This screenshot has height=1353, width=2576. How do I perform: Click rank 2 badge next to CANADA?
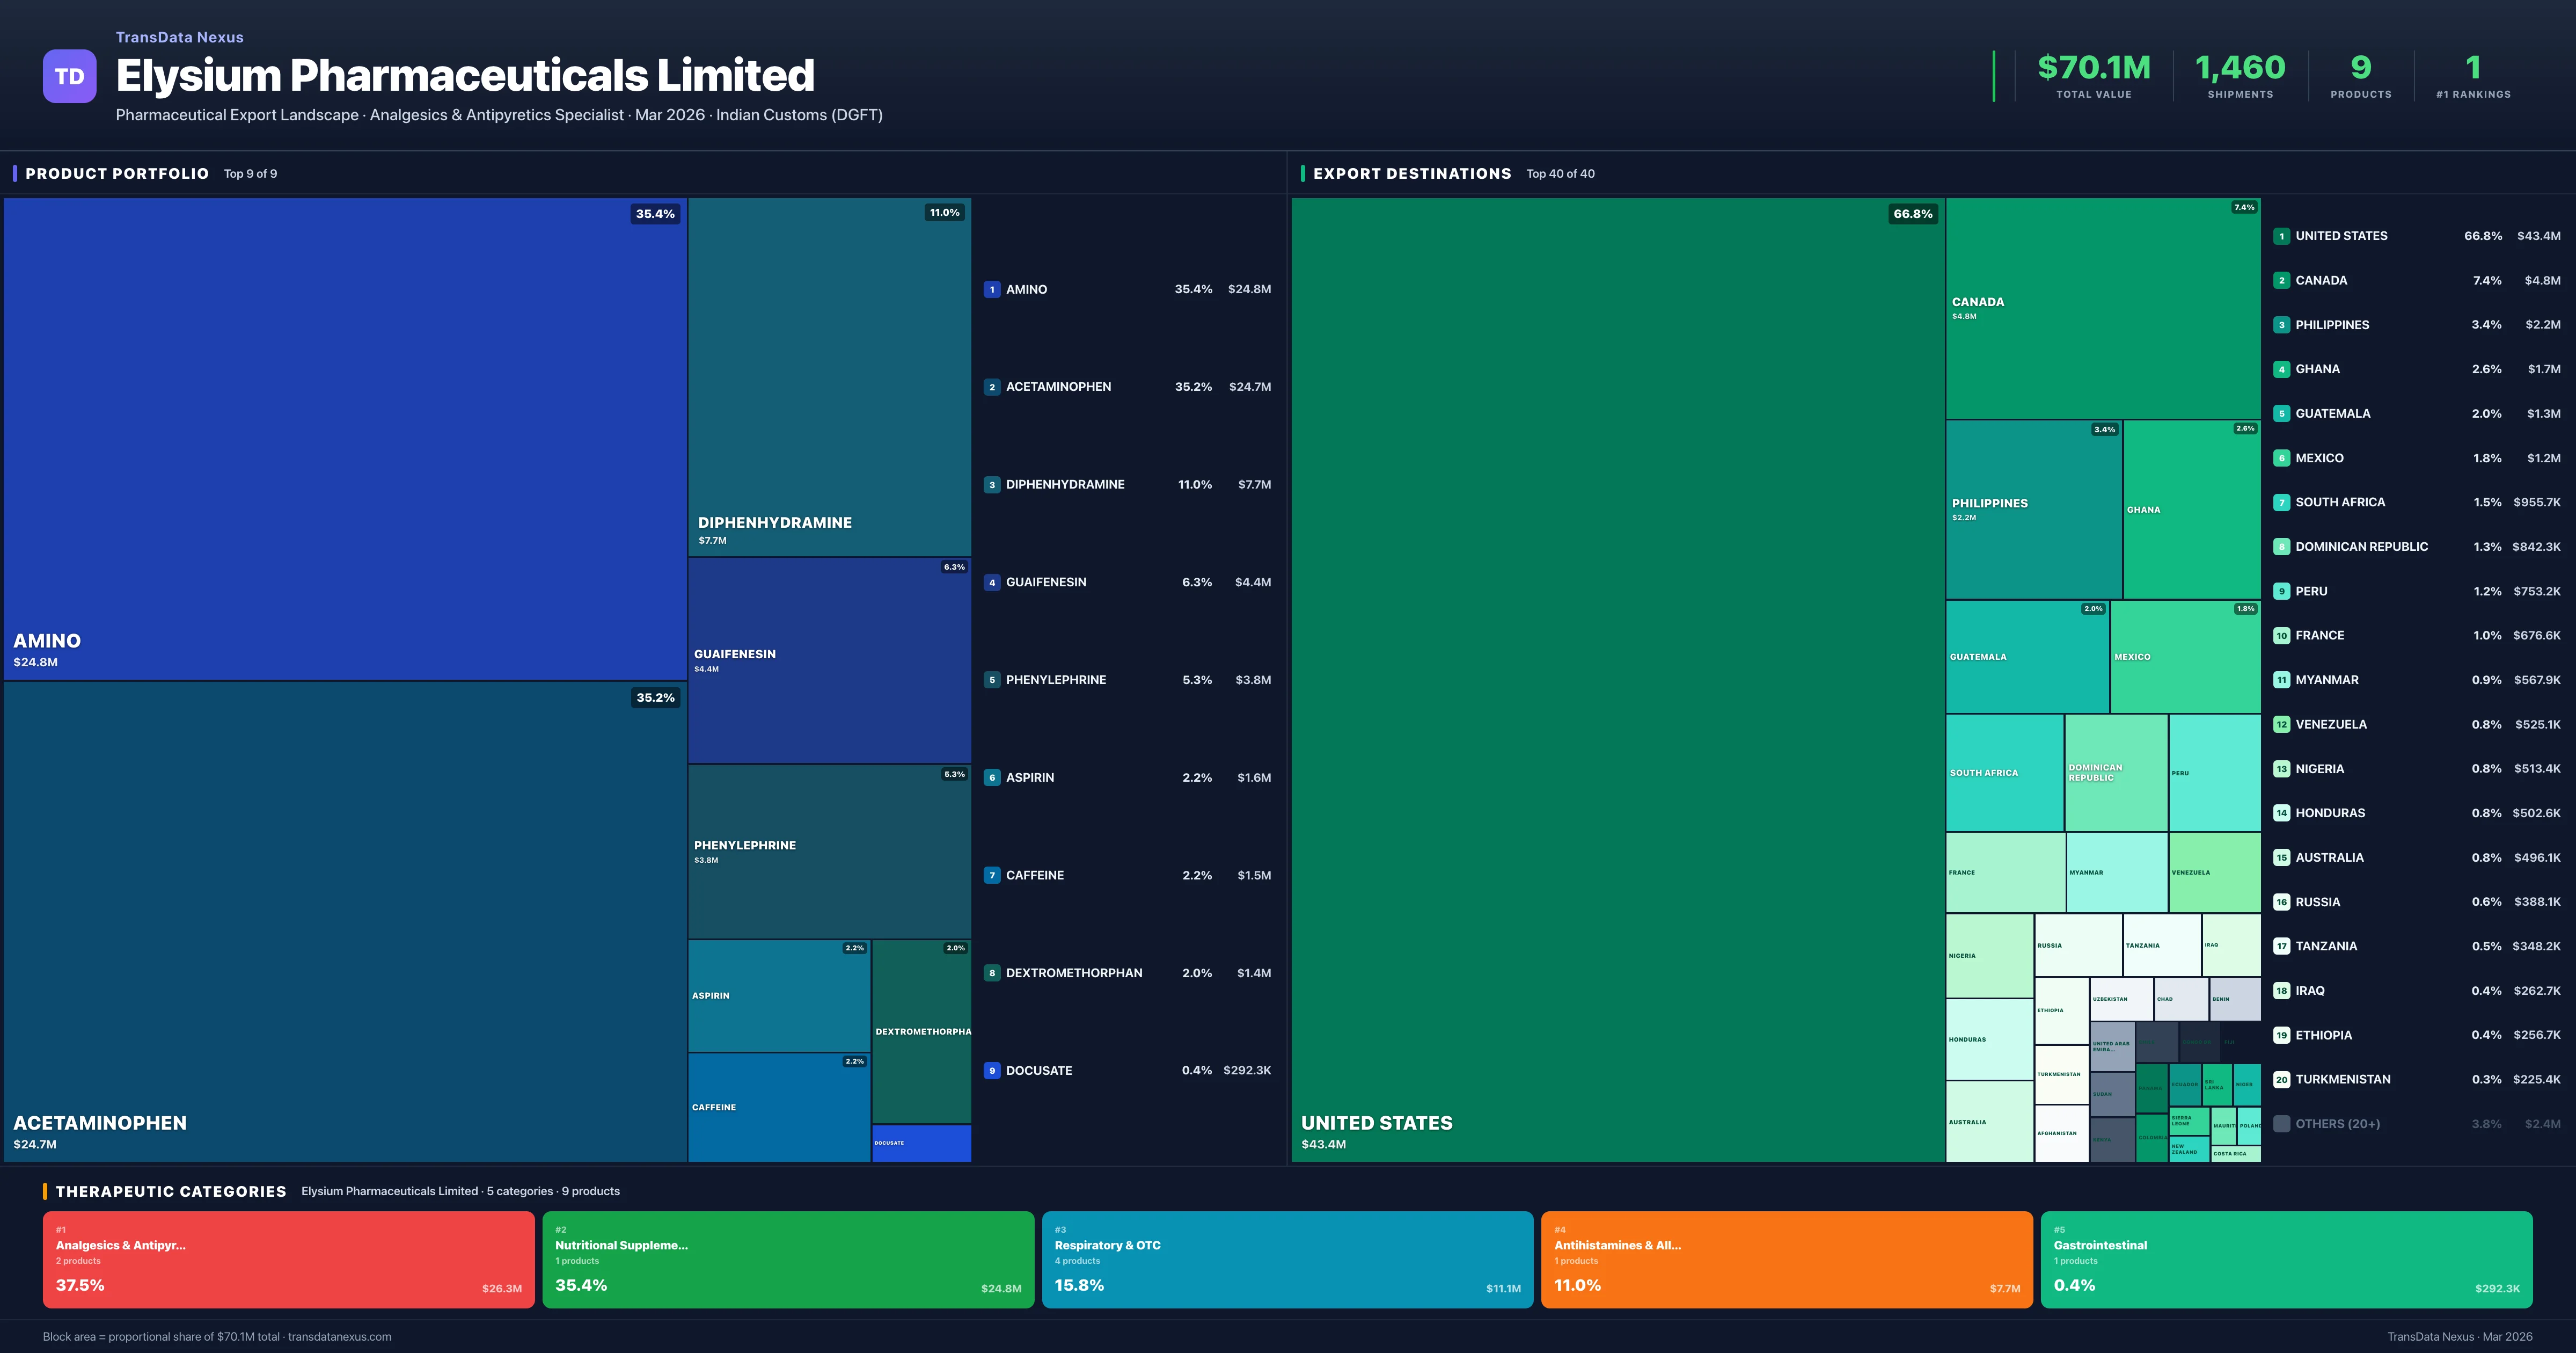click(2281, 280)
